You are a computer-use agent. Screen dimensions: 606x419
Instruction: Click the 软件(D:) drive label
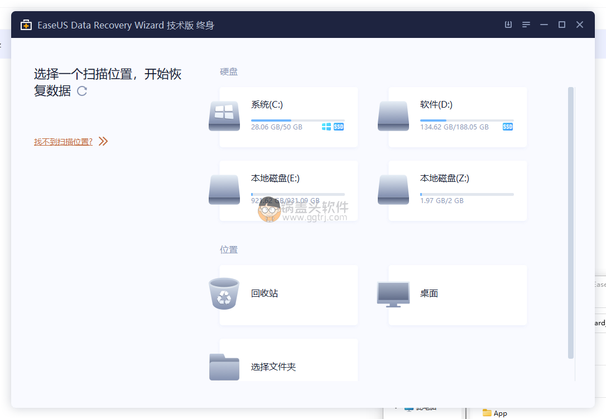(436, 104)
